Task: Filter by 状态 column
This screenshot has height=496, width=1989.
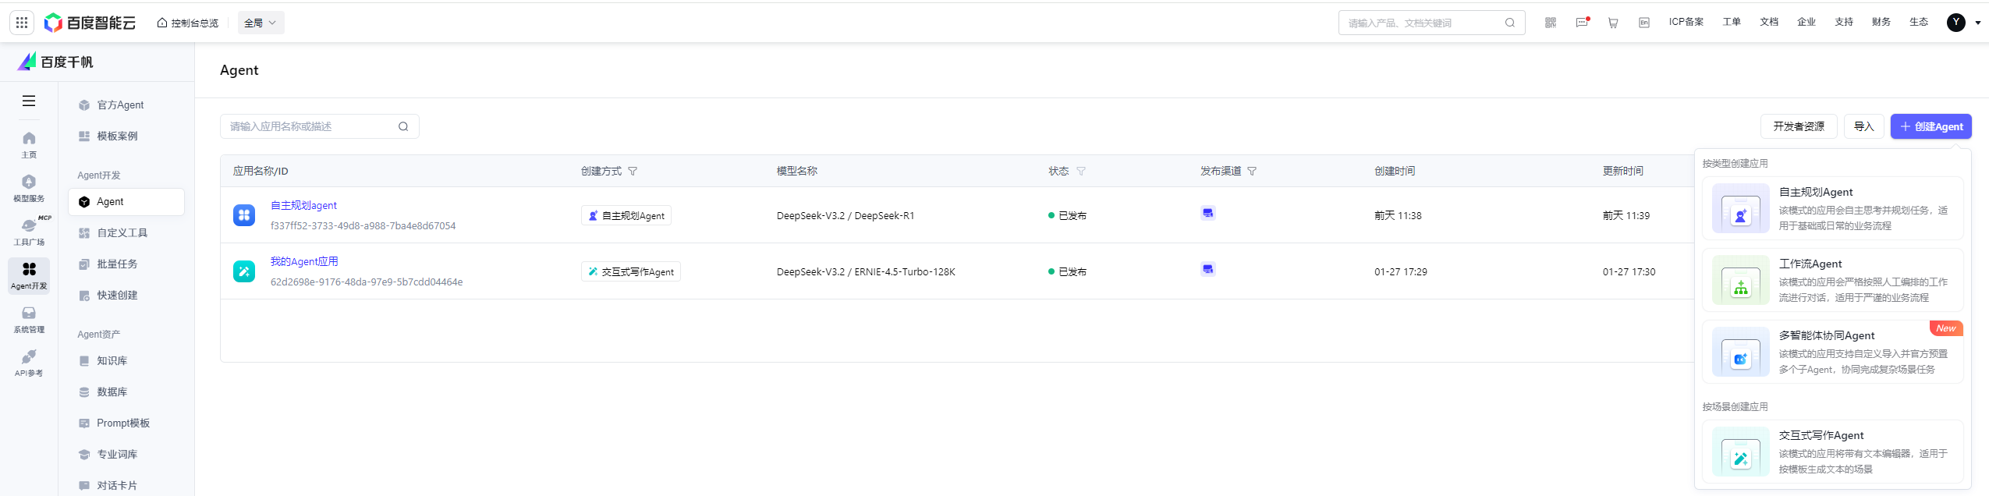Action: click(1081, 171)
